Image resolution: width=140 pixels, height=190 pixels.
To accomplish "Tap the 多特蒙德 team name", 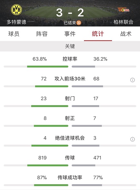I will click(16, 22).
